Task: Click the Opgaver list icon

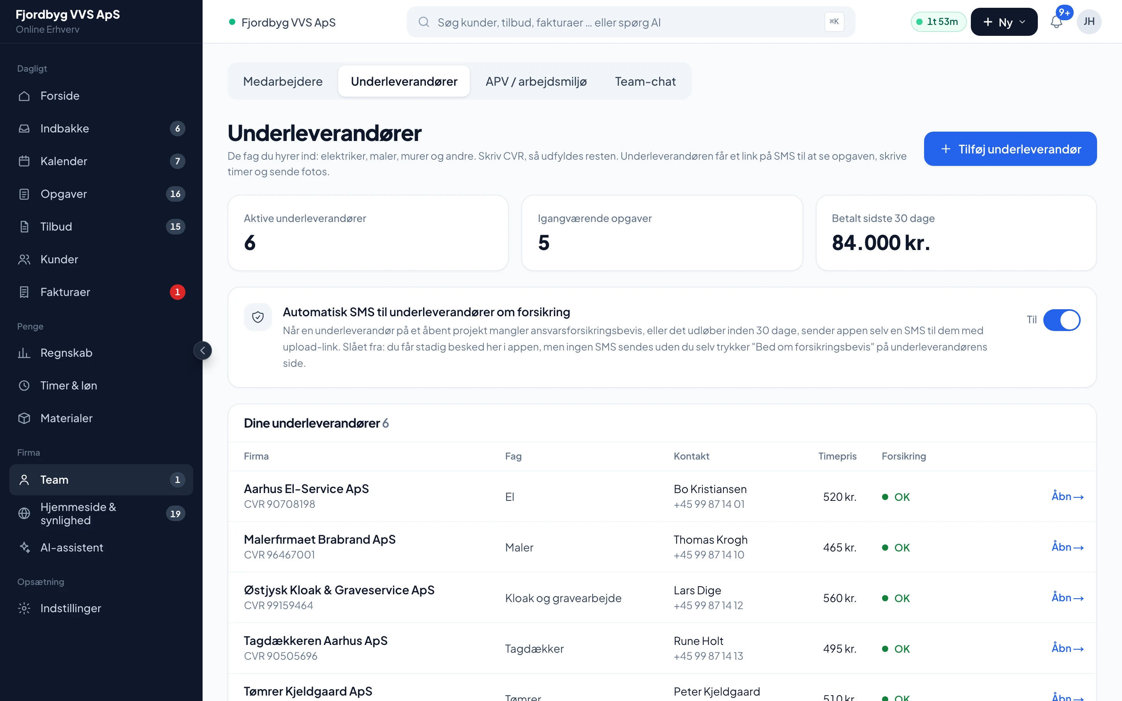Action: pos(24,194)
